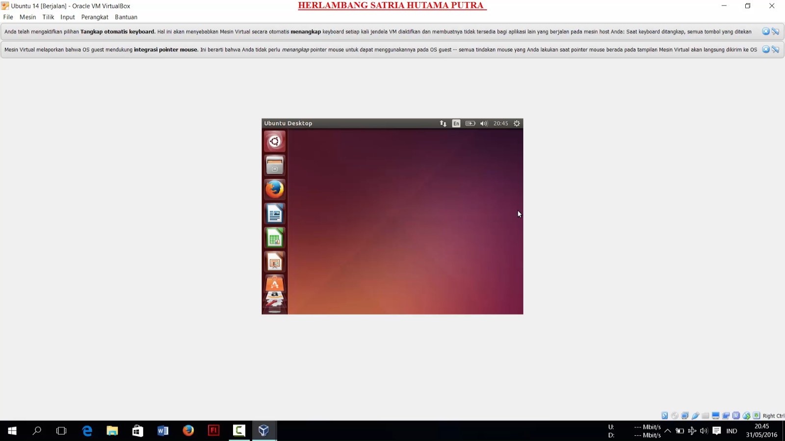The height and width of the screenshot is (441, 785).
Task: Open the File menu in VirtualBox
Action: coord(8,17)
